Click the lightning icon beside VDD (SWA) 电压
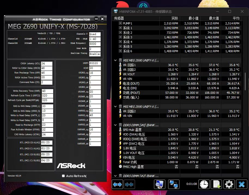 [x=120, y=134]
